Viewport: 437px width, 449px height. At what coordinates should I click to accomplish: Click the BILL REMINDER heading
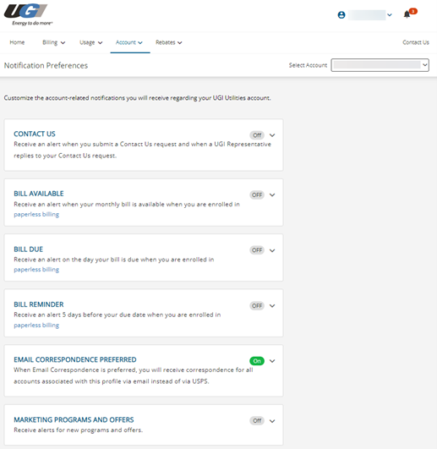[39, 304]
